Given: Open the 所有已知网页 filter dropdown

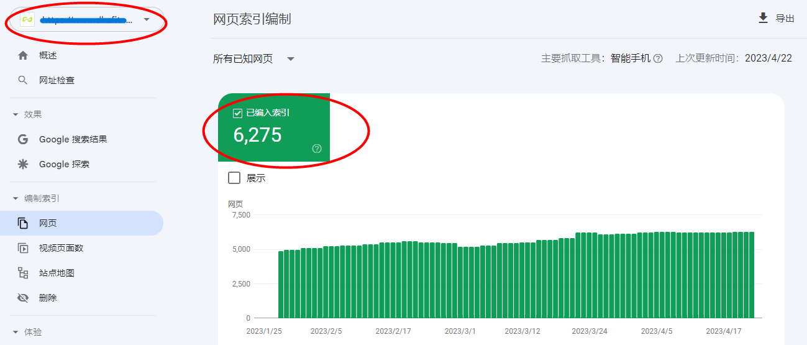Looking at the screenshot, I should [x=291, y=59].
